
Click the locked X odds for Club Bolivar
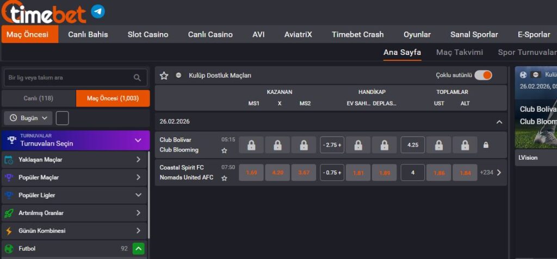point(277,145)
